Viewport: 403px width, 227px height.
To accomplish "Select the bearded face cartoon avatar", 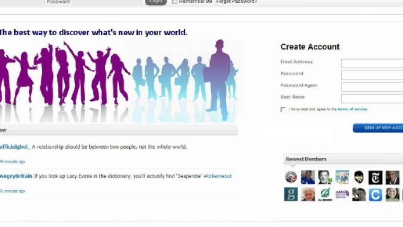I will [x=359, y=177].
